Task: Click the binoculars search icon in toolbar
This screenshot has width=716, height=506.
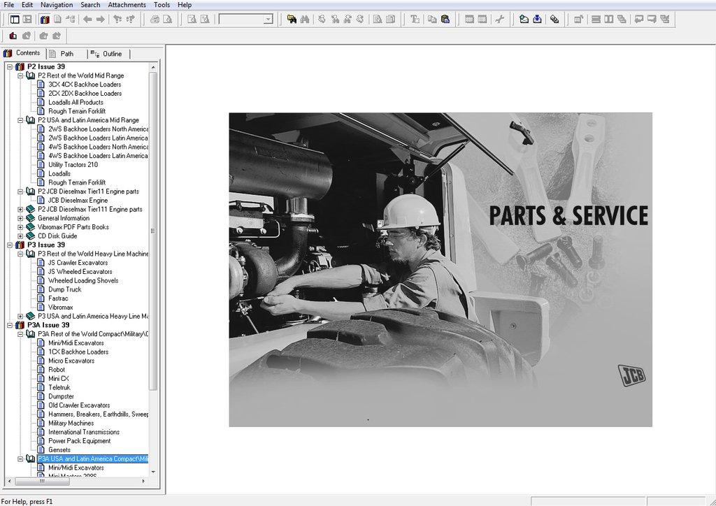Action: 305,20
